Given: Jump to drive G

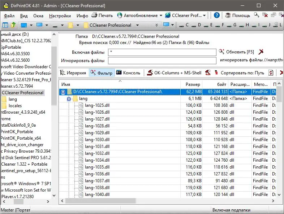Looking at the screenshot, I should 232,25.
